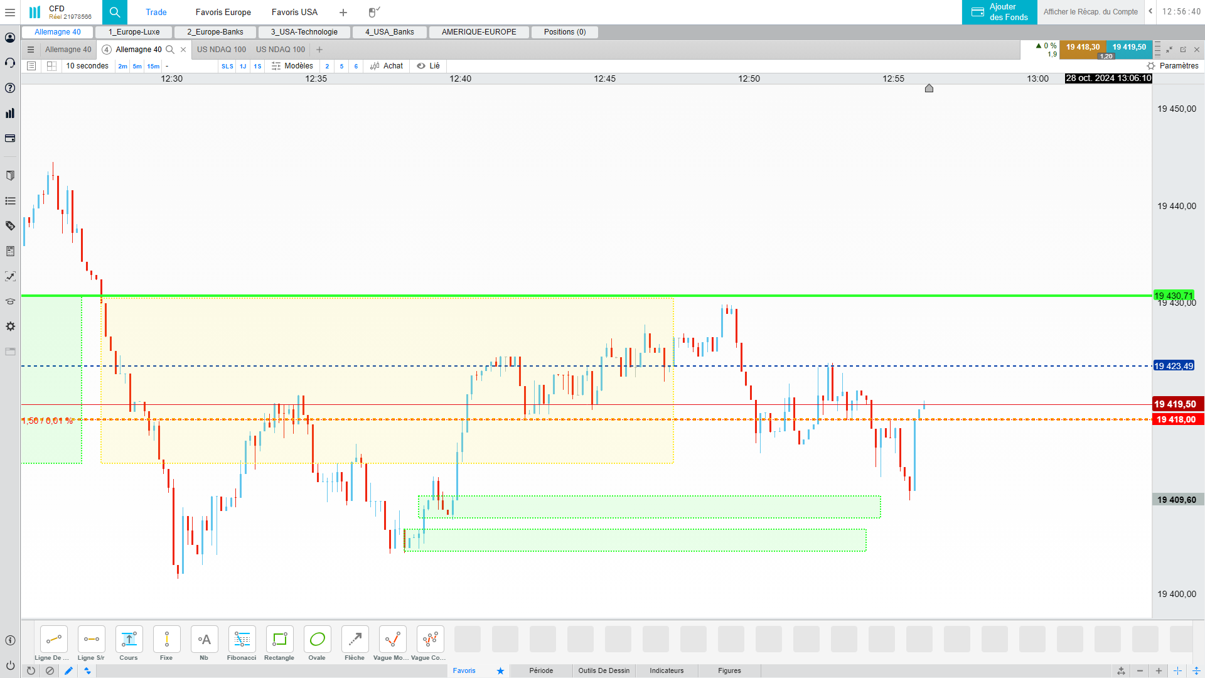Select the Ovale drawing tool
This screenshot has height=678, width=1205.
(317, 639)
